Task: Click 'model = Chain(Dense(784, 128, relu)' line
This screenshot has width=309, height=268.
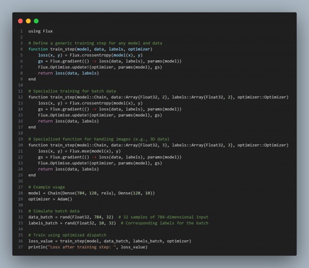Action: point(92,193)
